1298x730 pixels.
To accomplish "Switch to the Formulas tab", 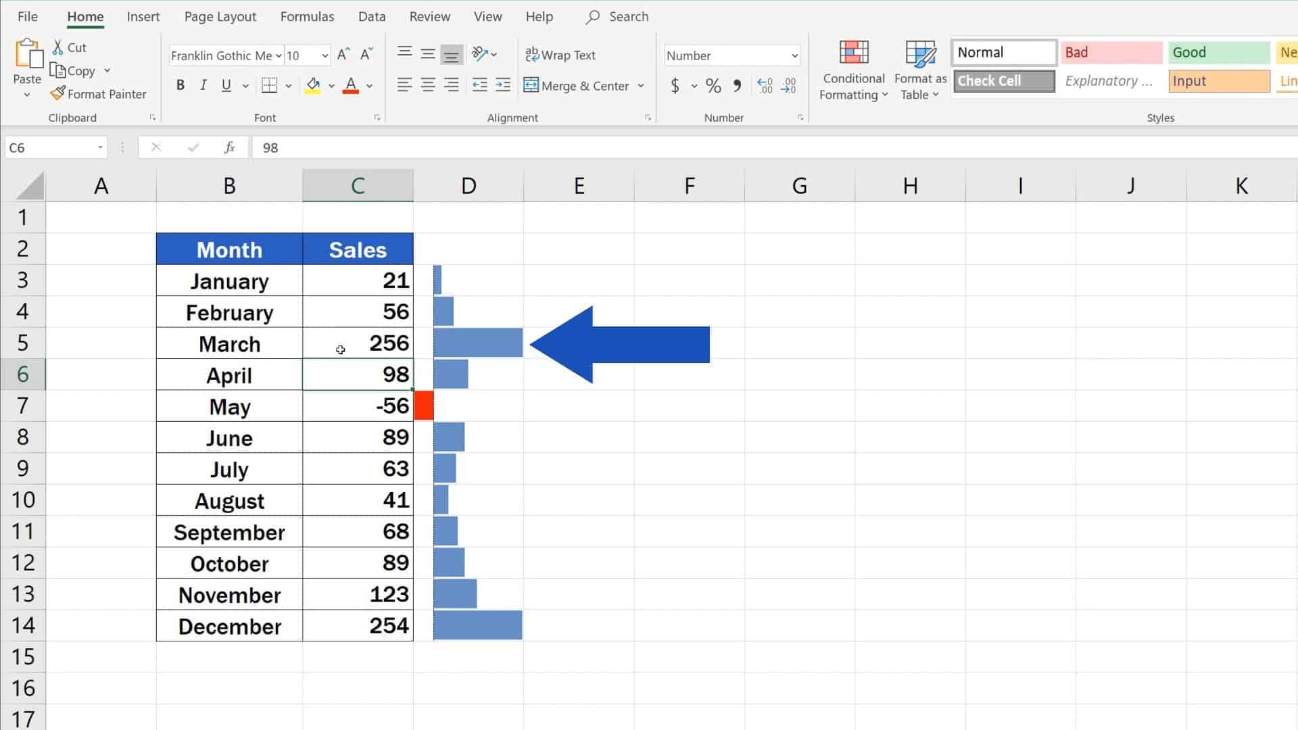I will [x=307, y=16].
